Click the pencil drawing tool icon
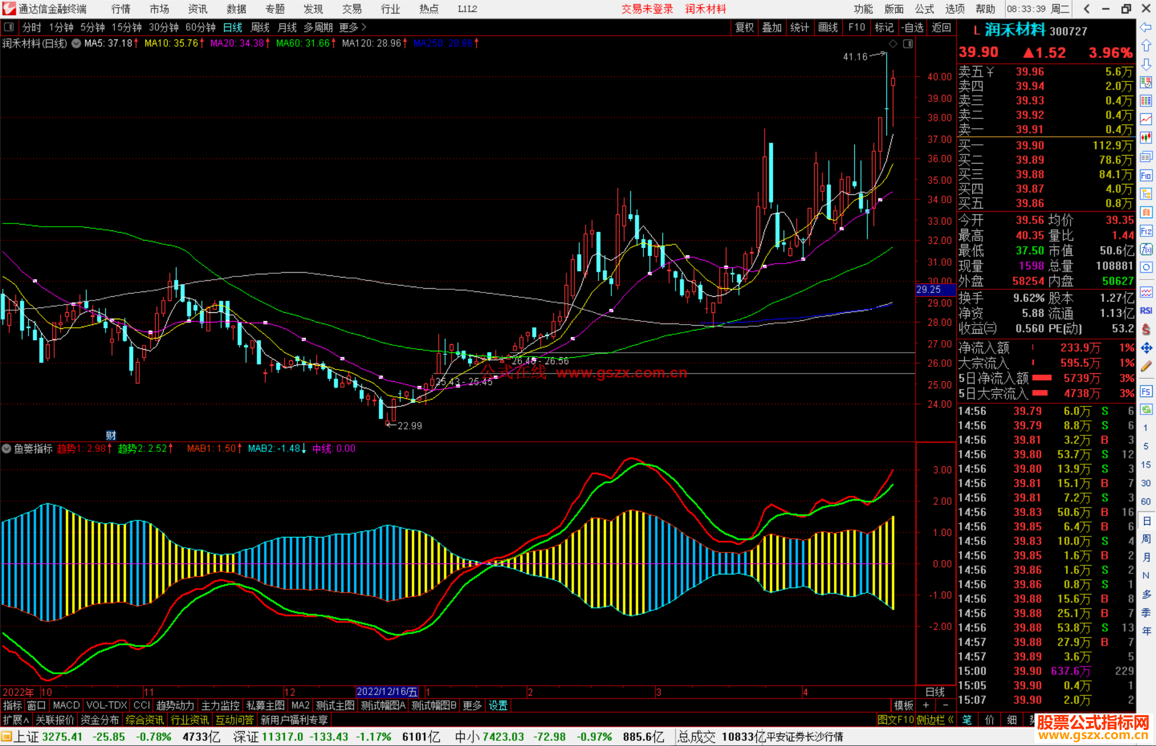1156x746 pixels. click(1146, 367)
